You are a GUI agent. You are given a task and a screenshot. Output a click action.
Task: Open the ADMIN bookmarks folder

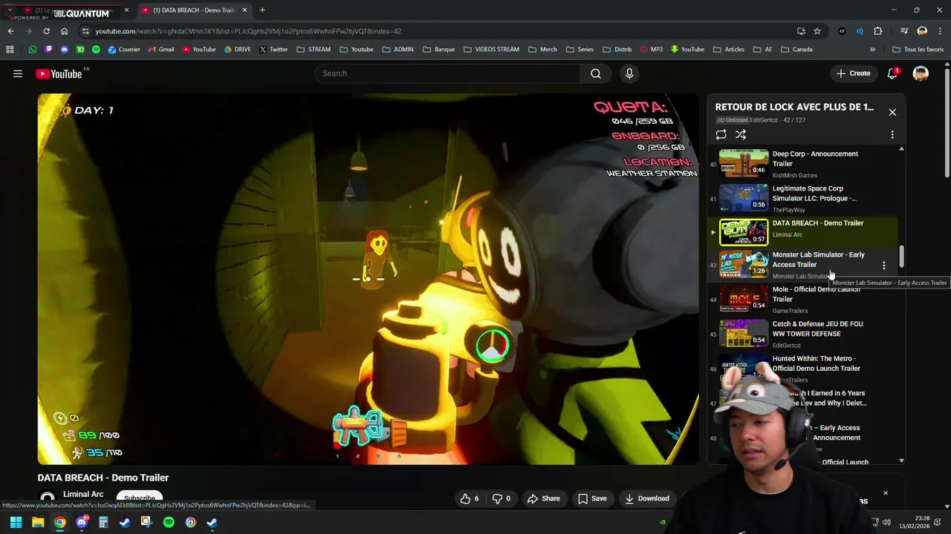pyautogui.click(x=398, y=50)
